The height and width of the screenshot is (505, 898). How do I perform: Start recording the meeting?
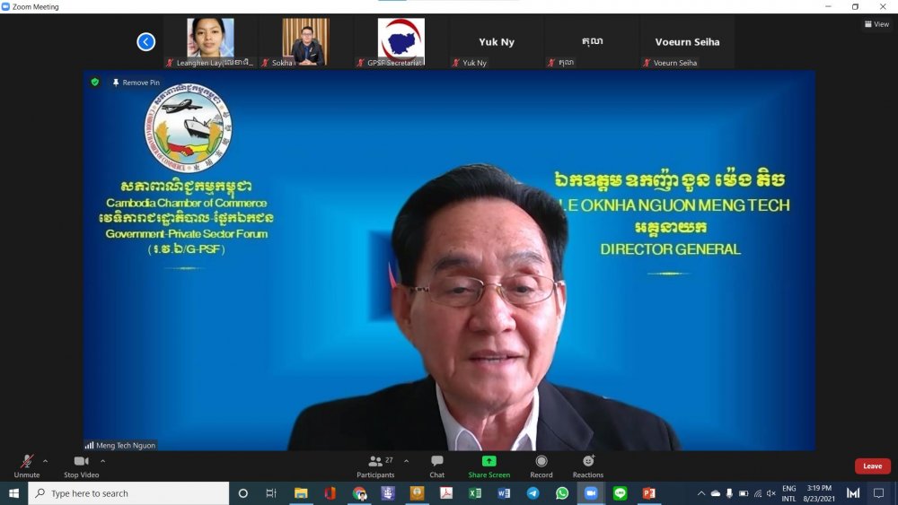[541, 465]
